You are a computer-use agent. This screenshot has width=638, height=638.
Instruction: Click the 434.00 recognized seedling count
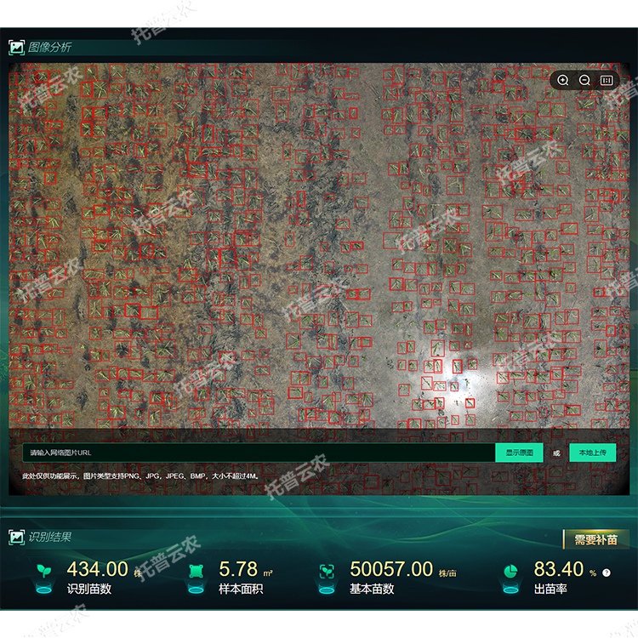97,569
